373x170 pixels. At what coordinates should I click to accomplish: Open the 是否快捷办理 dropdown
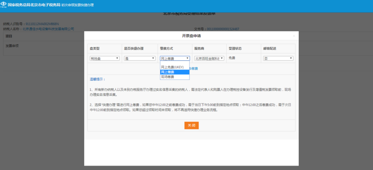(x=140, y=59)
